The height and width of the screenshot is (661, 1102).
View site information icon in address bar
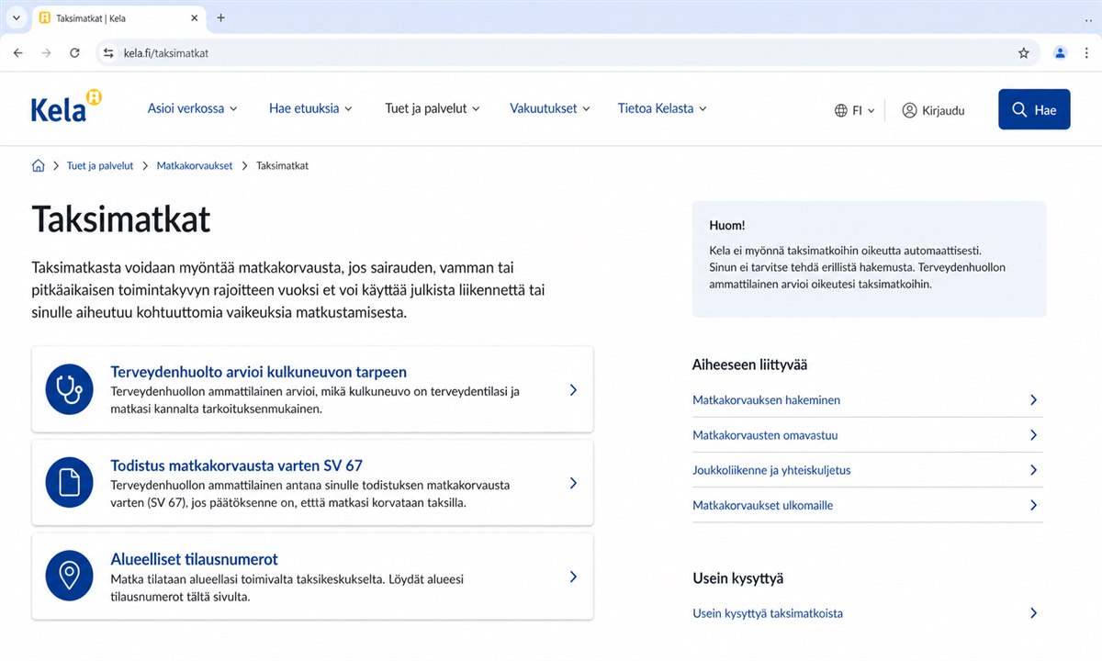[x=108, y=53]
